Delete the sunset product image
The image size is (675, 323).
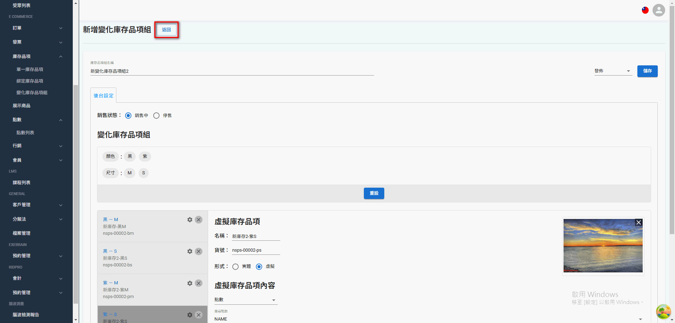pyautogui.click(x=639, y=222)
